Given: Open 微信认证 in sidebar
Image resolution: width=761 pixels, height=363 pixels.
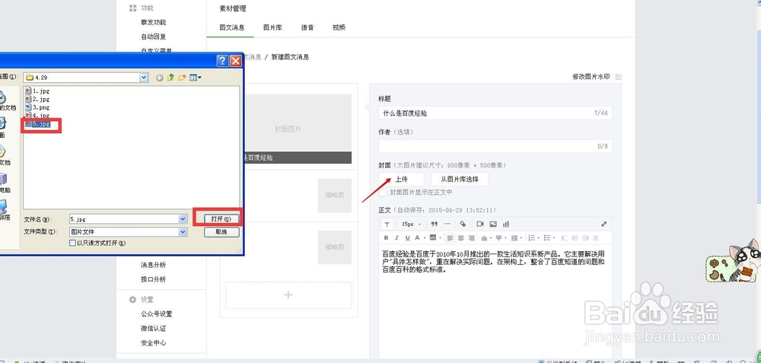Looking at the screenshot, I should pyautogui.click(x=154, y=329).
